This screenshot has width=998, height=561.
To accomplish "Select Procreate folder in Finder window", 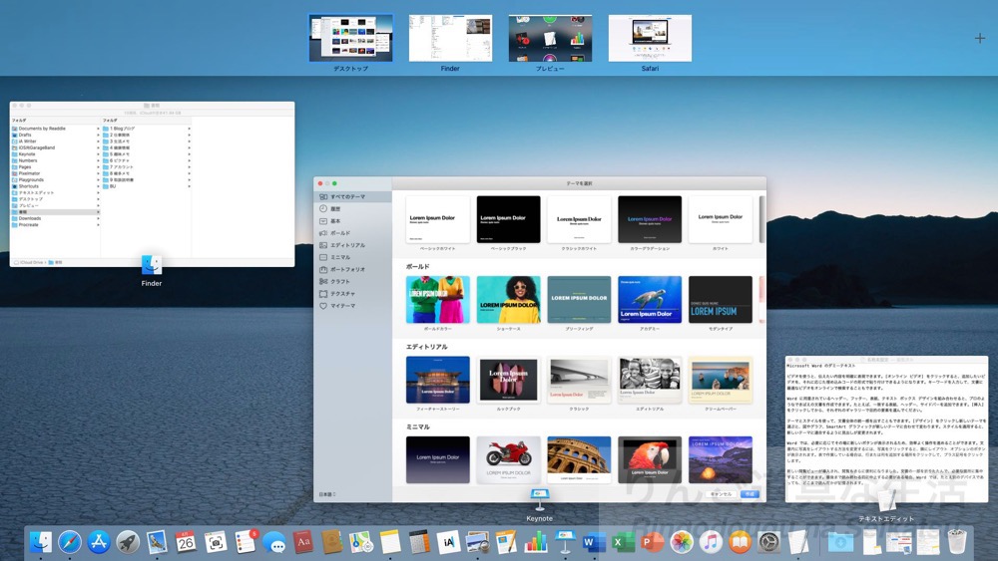I will (x=55, y=224).
